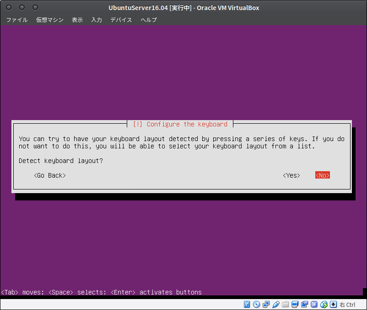The height and width of the screenshot is (310, 367).
Task: Choose the highlighted <No> button
Action: point(323,175)
